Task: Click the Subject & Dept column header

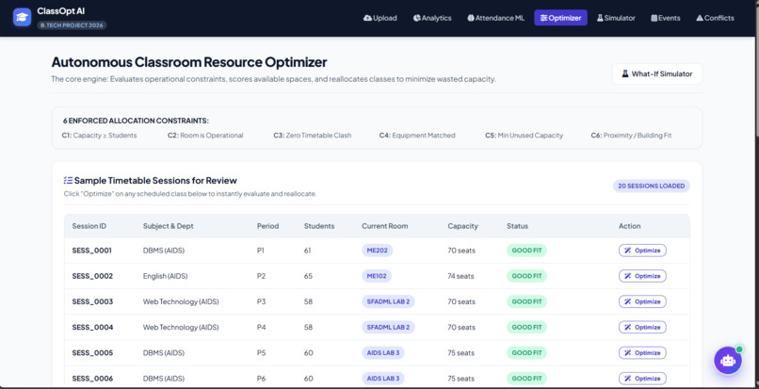Action: [x=168, y=226]
